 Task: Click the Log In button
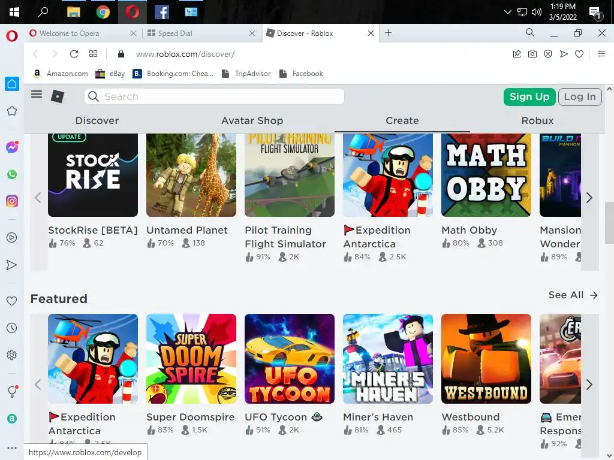[x=580, y=96]
